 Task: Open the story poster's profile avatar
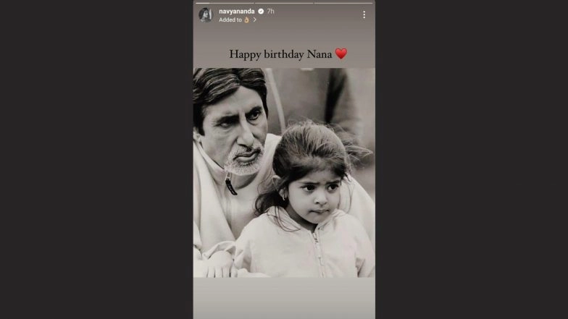[x=206, y=14]
